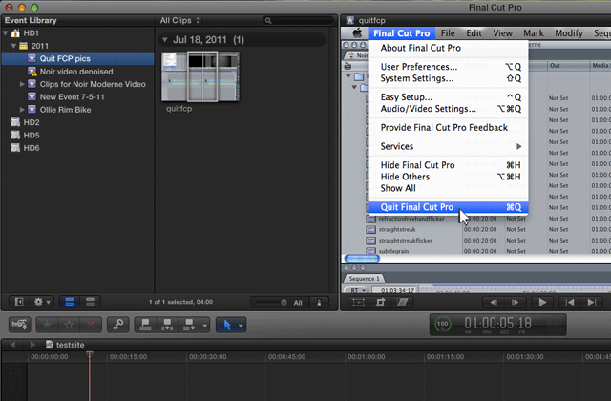Select the quitfcp clip thumbnail
Image resolution: width=611 pixels, height=401 pixels.
pos(200,76)
